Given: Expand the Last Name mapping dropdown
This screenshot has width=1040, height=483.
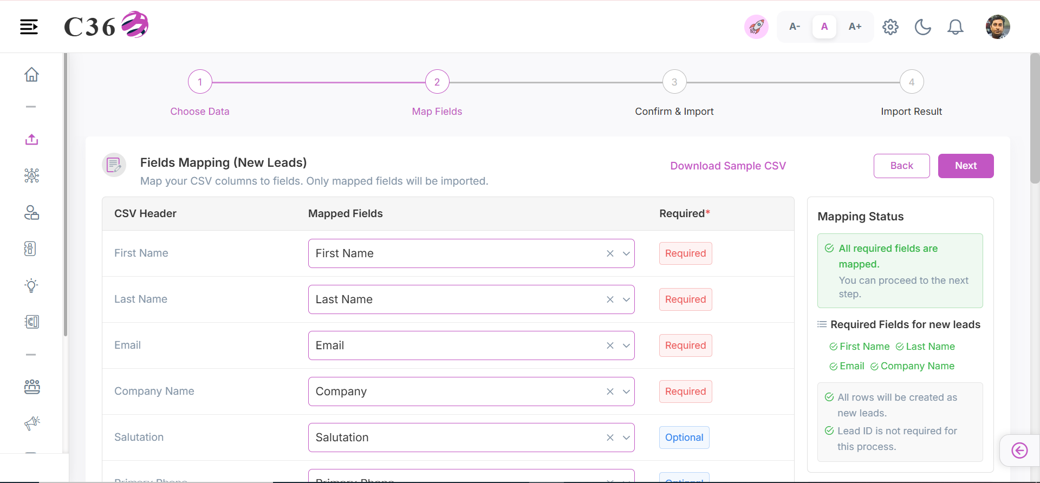Looking at the screenshot, I should (x=626, y=299).
